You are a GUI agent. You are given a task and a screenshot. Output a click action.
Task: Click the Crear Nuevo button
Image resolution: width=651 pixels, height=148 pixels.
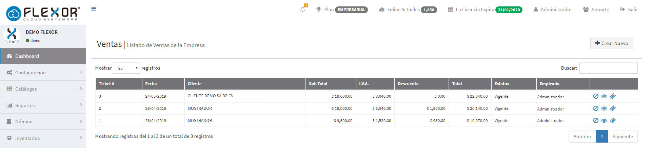pos(611,43)
